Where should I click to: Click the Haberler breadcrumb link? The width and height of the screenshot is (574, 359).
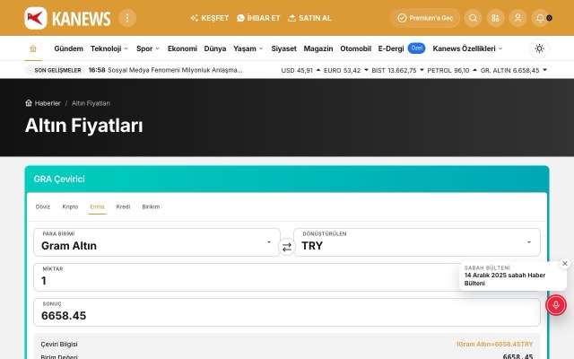43,103
